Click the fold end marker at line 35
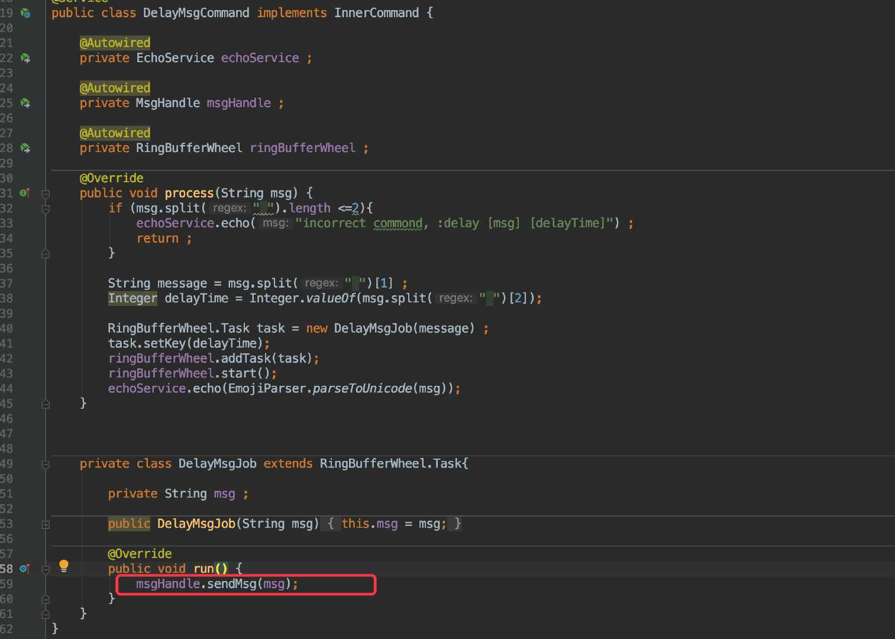 click(46, 254)
